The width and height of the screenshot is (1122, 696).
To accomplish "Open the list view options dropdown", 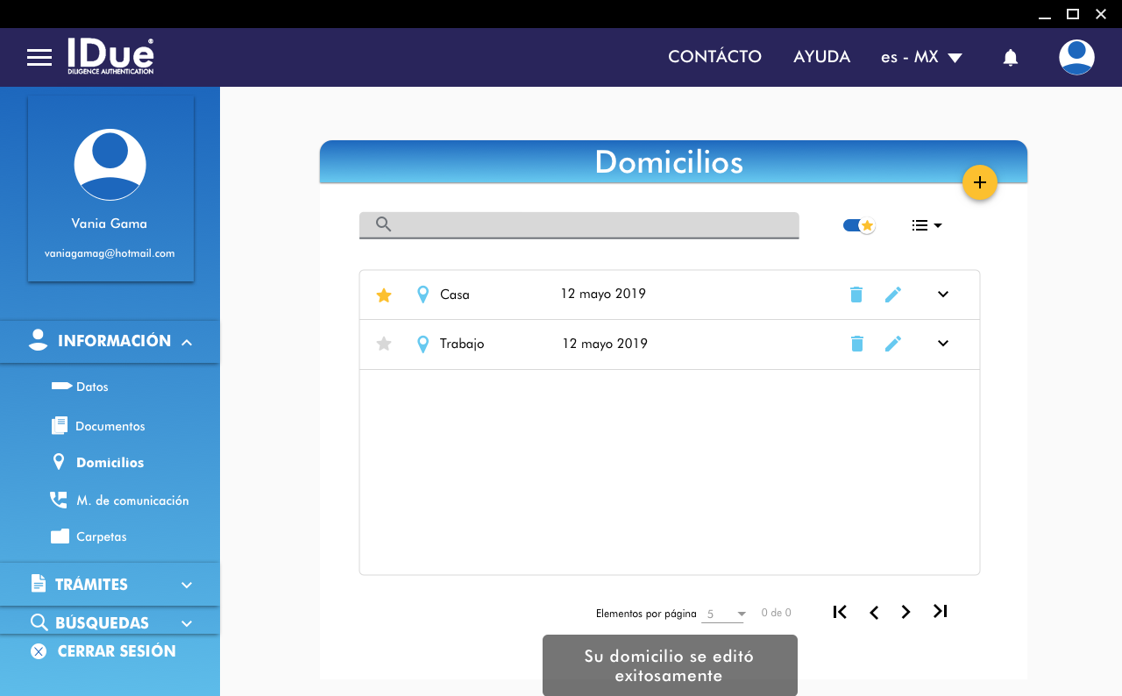I will point(927,225).
